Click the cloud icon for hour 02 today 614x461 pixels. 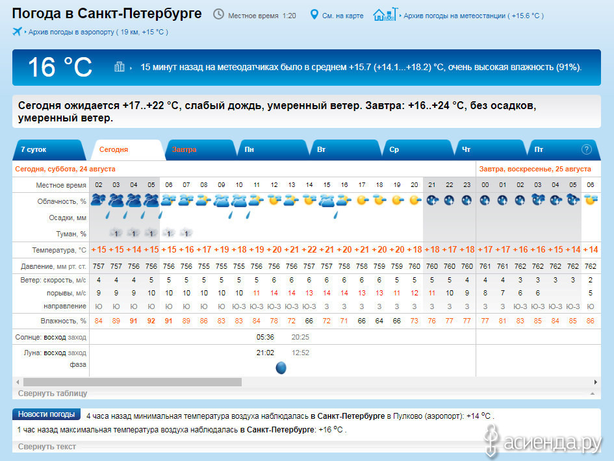[98, 200]
